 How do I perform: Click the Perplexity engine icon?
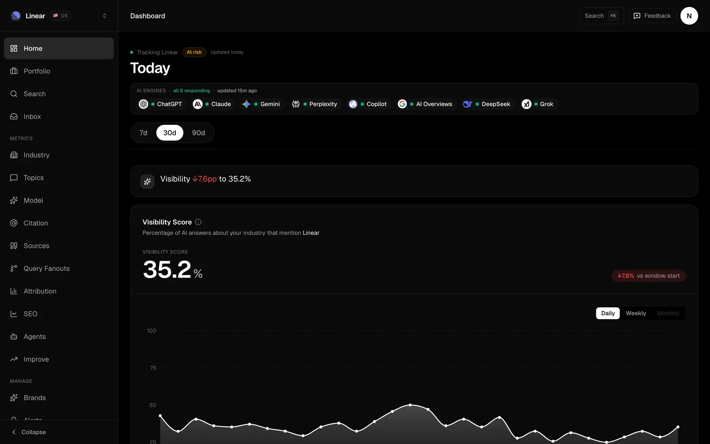click(x=296, y=104)
